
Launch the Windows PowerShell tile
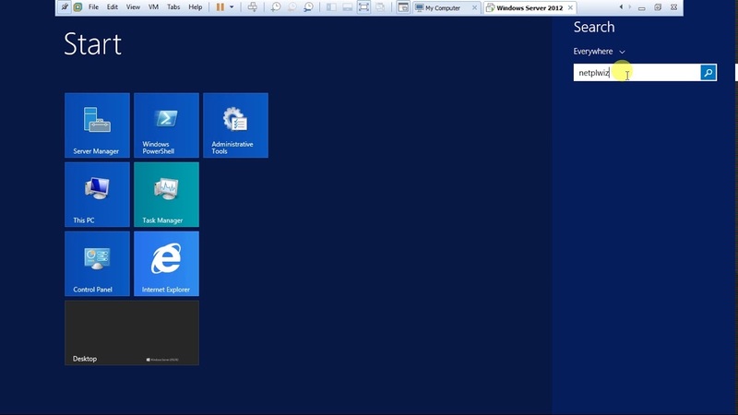(166, 125)
